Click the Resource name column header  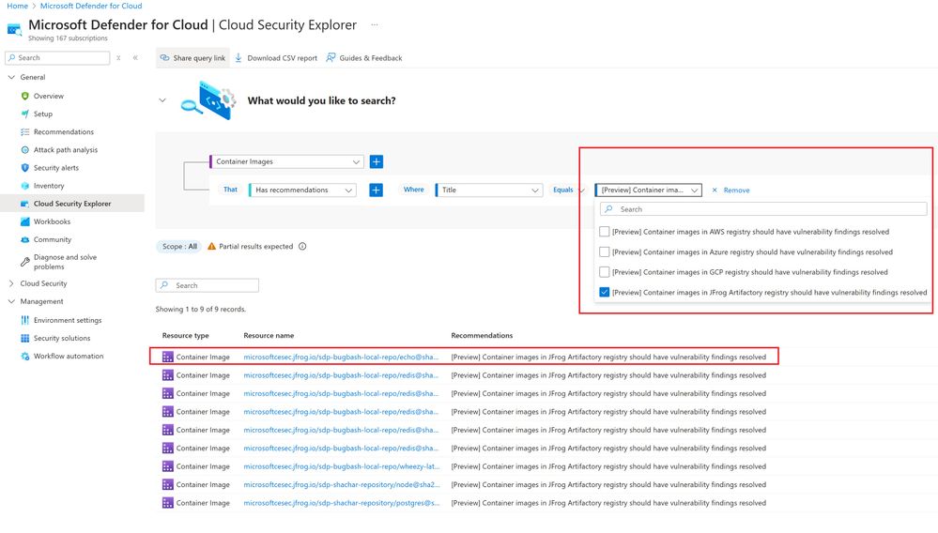pyautogui.click(x=269, y=336)
